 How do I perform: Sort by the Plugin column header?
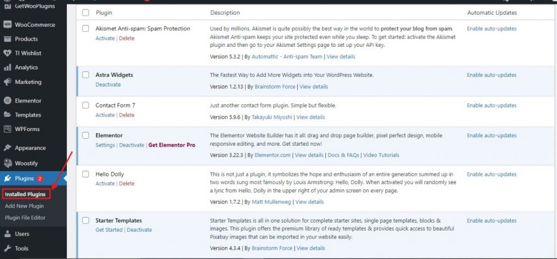(104, 13)
